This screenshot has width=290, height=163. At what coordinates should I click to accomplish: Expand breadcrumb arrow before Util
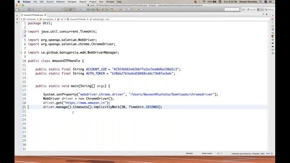55,19
